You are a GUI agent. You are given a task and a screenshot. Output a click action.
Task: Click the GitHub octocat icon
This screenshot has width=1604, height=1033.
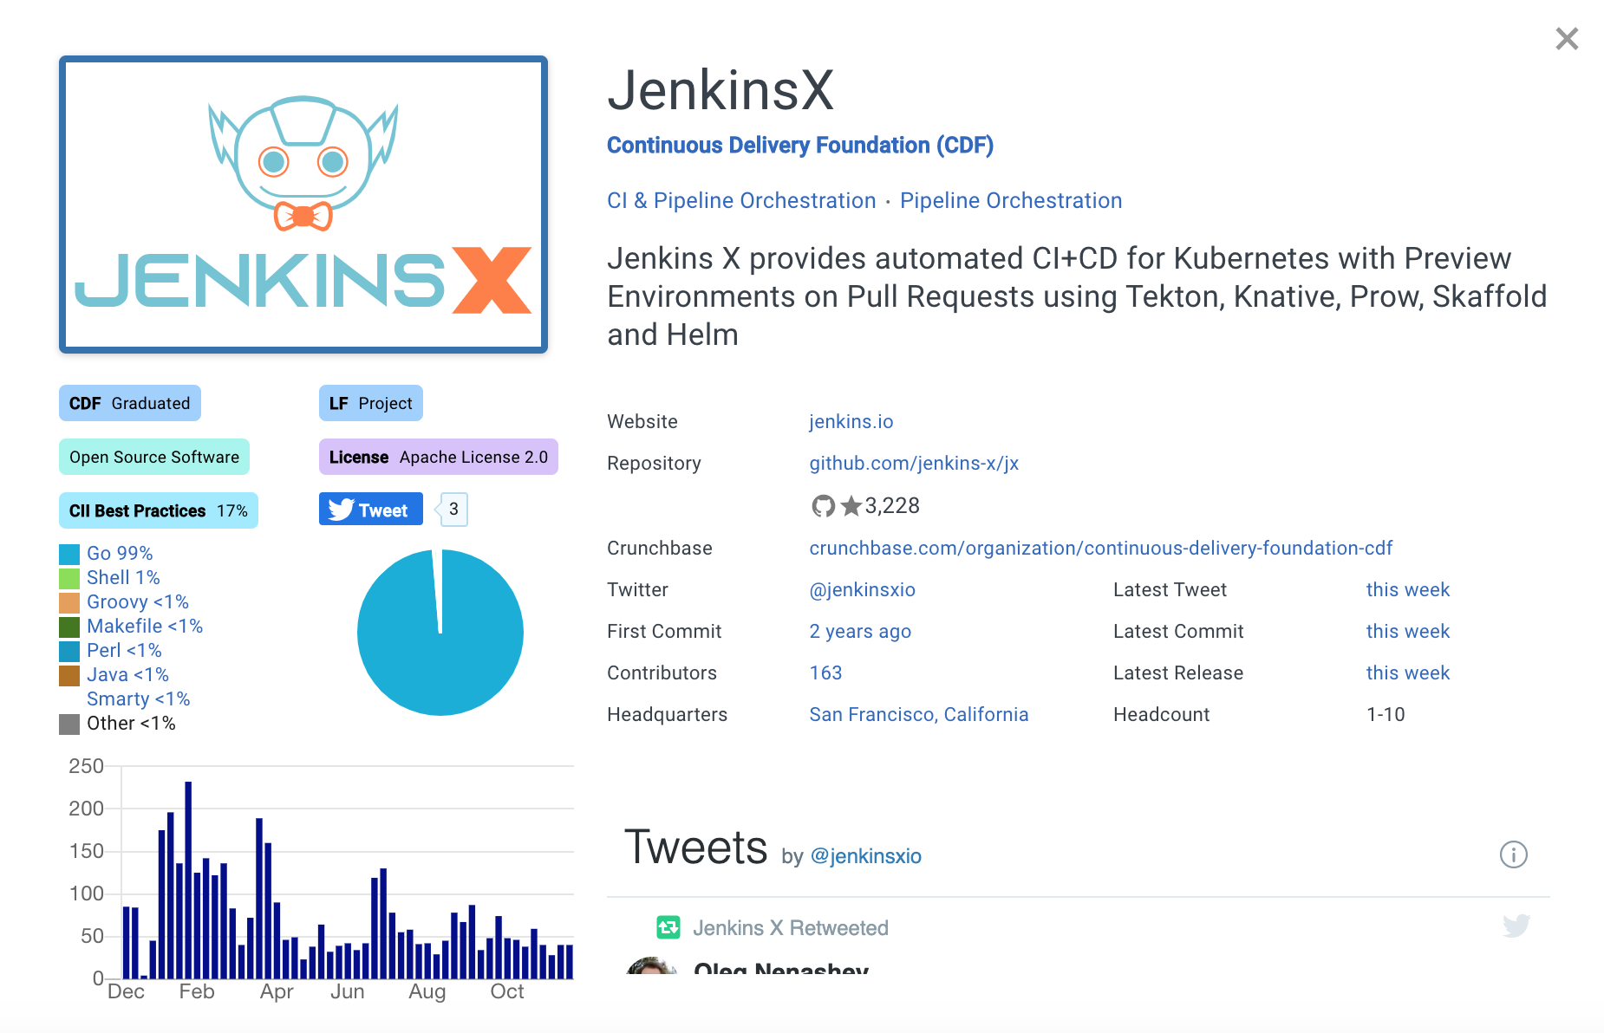coord(822,506)
